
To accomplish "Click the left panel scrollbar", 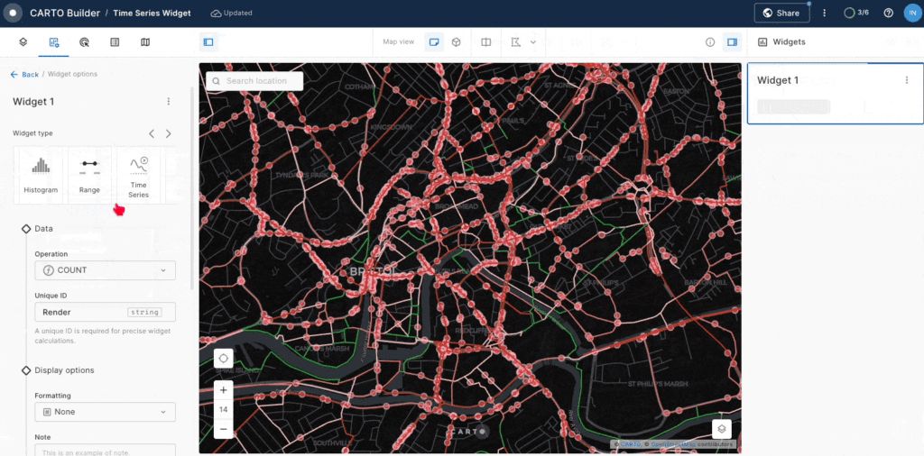I will click(191, 188).
